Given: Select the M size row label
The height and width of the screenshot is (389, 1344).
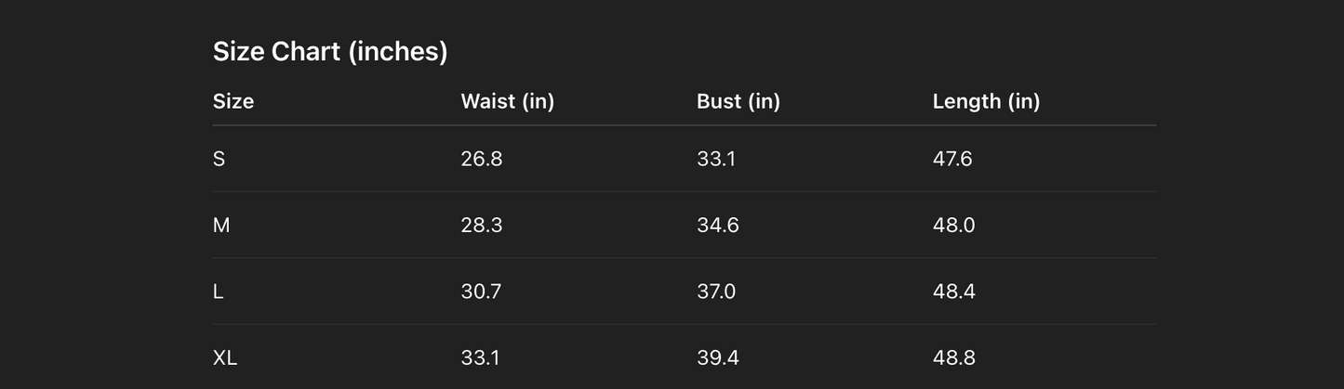Looking at the screenshot, I should coord(221,226).
